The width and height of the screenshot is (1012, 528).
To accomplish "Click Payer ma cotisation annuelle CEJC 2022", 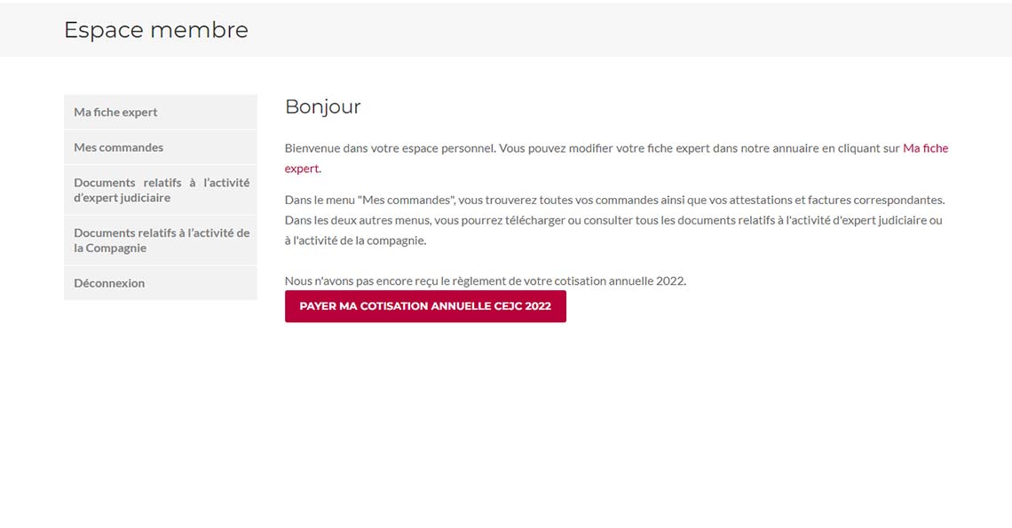I will (x=425, y=306).
